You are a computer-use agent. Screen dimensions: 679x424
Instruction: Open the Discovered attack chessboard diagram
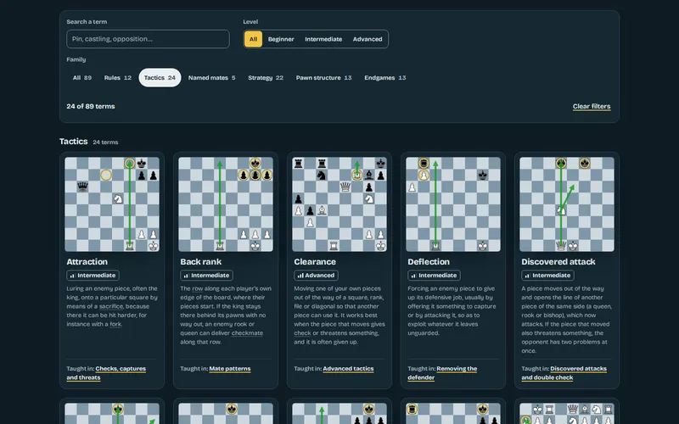(567, 204)
